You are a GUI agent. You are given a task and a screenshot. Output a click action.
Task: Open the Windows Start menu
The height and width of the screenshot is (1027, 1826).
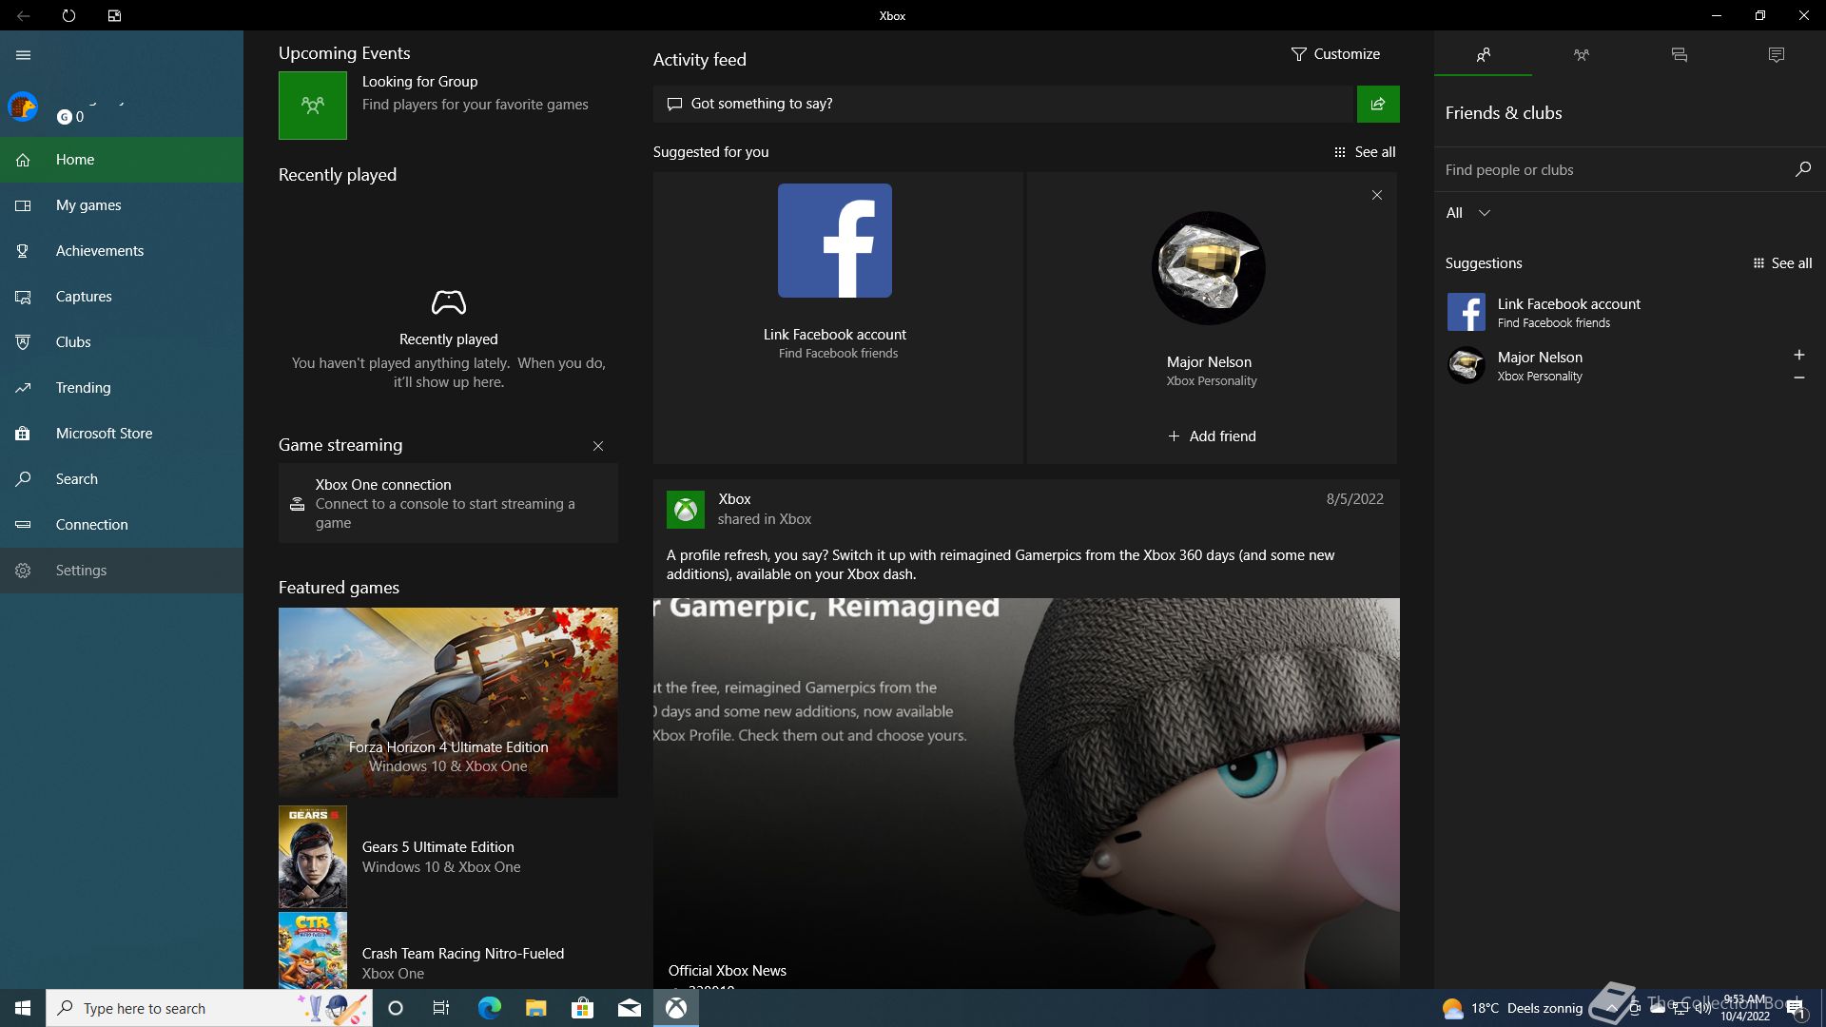point(23,1008)
